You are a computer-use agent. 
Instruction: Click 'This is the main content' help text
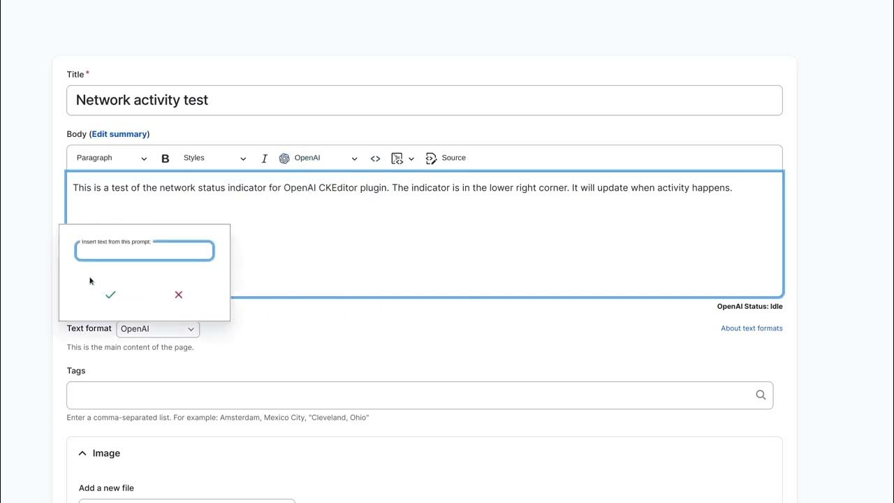point(131,347)
